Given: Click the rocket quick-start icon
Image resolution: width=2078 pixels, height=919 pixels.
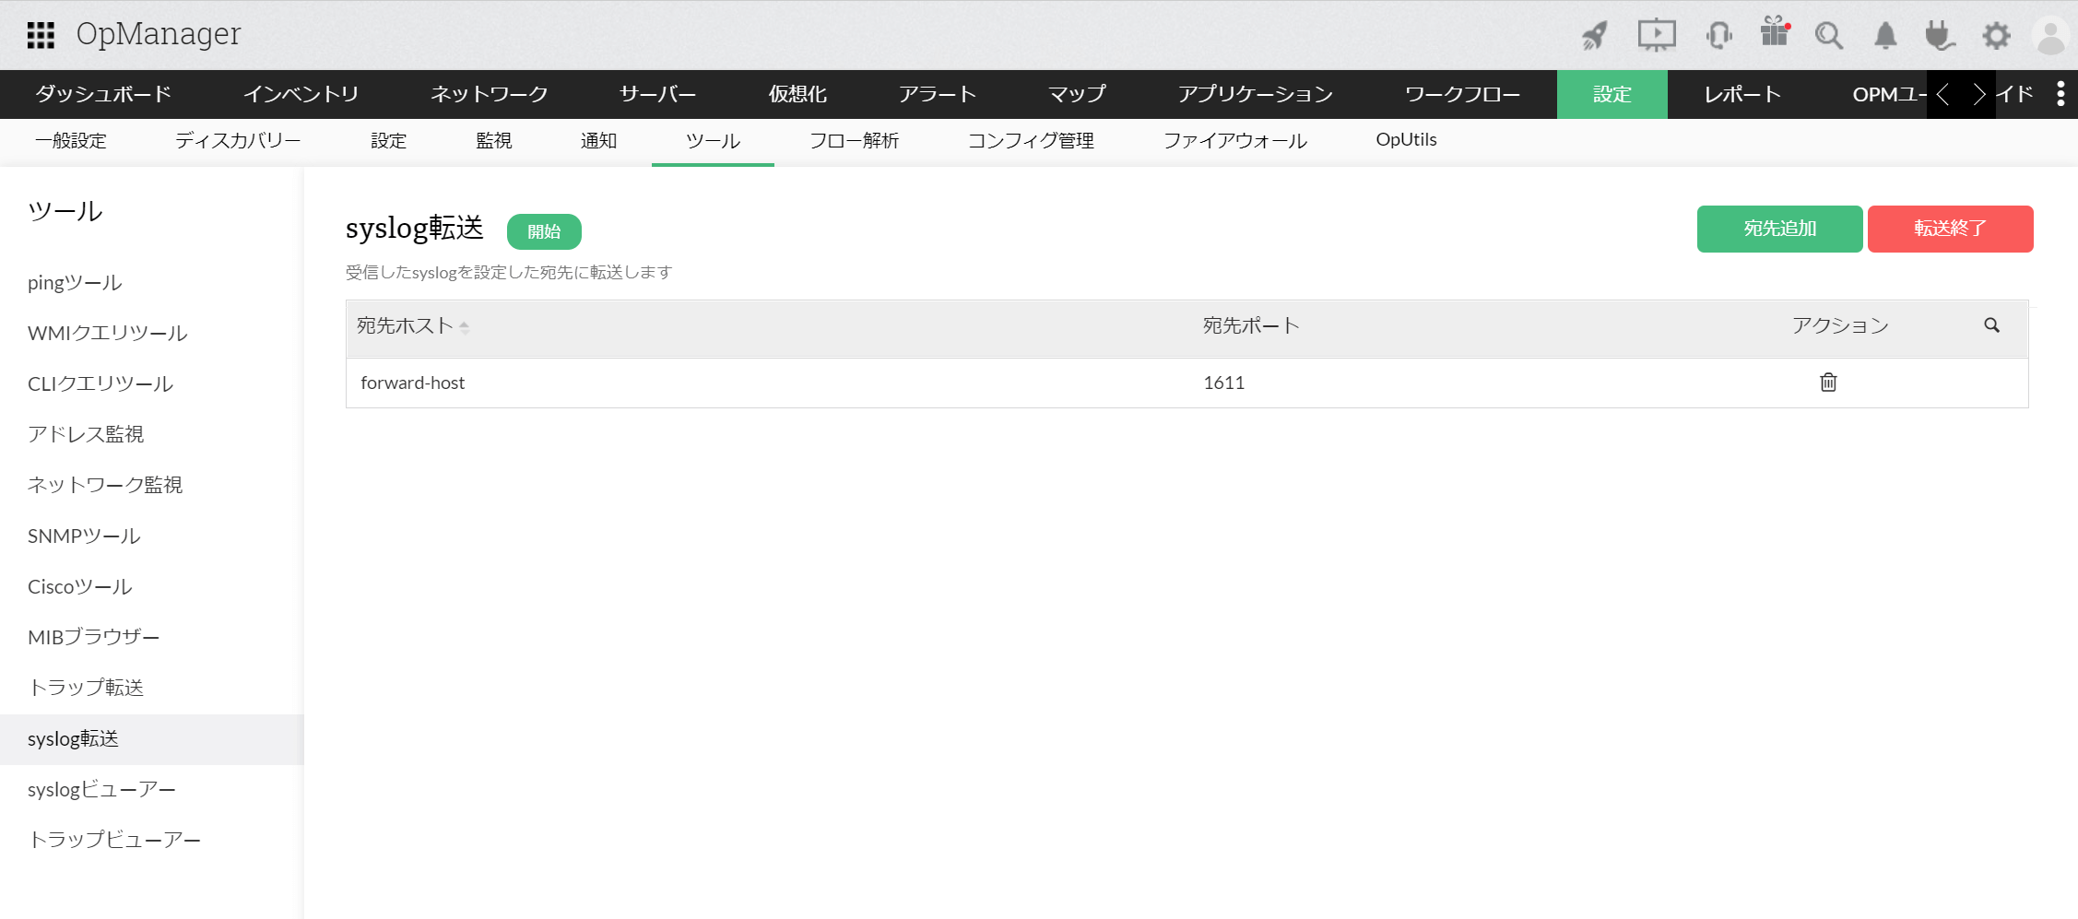Looking at the screenshot, I should 1595,36.
